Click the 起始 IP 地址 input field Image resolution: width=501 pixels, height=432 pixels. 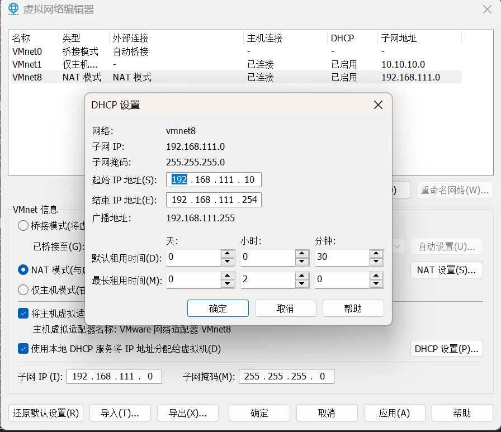point(214,180)
